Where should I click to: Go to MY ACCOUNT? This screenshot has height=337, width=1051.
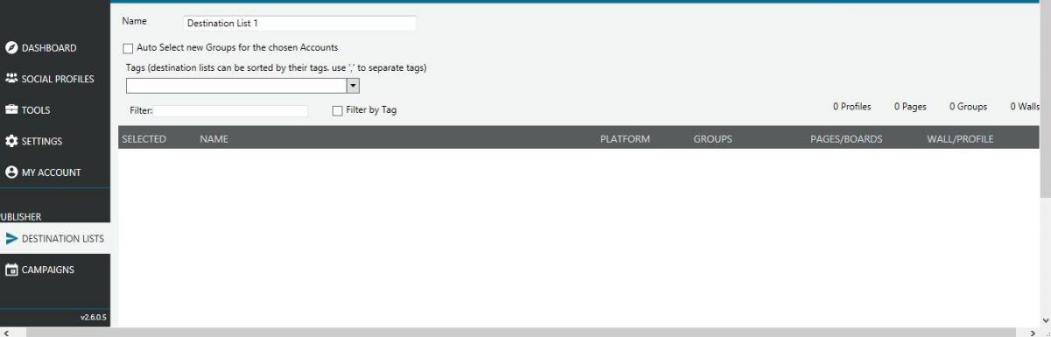click(x=52, y=172)
